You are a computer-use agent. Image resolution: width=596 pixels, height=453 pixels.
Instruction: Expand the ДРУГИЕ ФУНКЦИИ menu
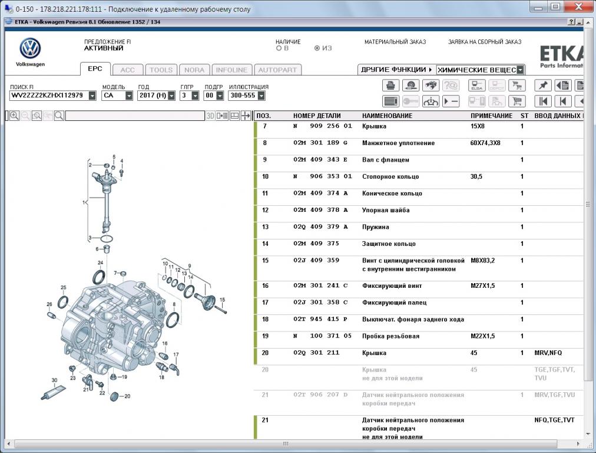[396, 70]
